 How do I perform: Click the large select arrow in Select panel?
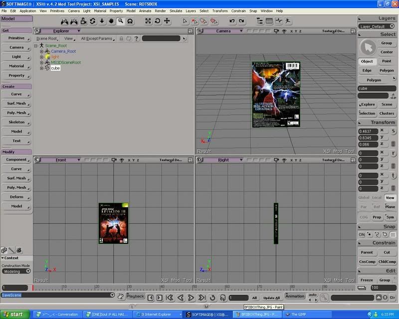point(368,47)
